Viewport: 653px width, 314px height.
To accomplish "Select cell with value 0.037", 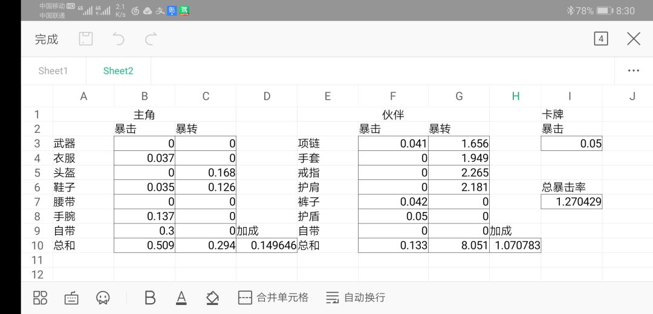I will (x=145, y=158).
